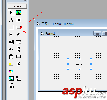Open the General toolbox tab

(17, 6)
